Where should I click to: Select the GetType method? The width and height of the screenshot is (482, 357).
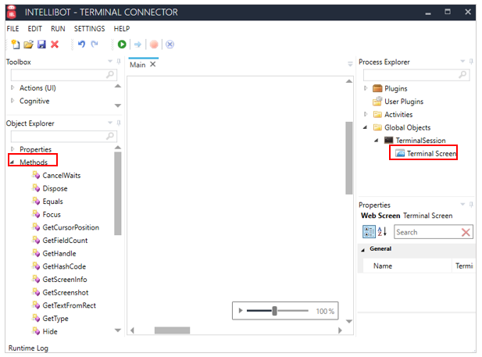coord(55,319)
